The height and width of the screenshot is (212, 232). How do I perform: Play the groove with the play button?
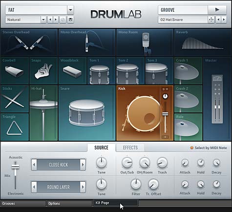[x=217, y=10]
